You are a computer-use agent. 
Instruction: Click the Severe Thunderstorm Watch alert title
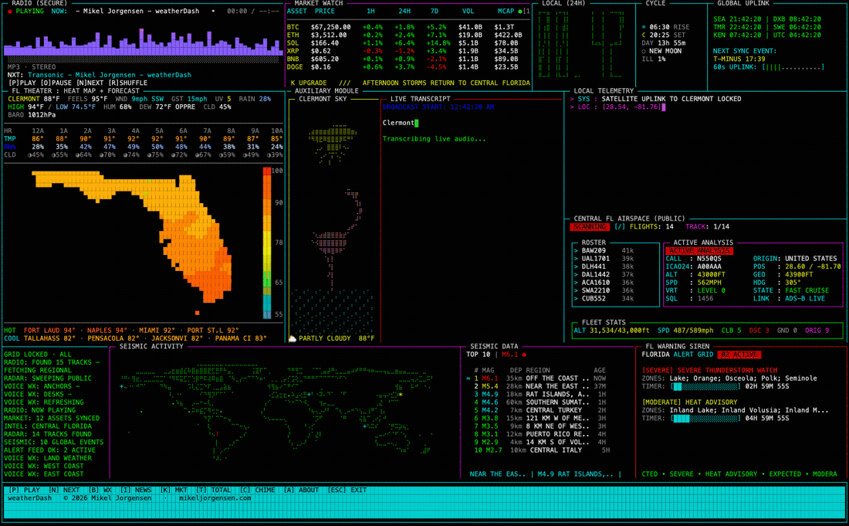(709, 371)
